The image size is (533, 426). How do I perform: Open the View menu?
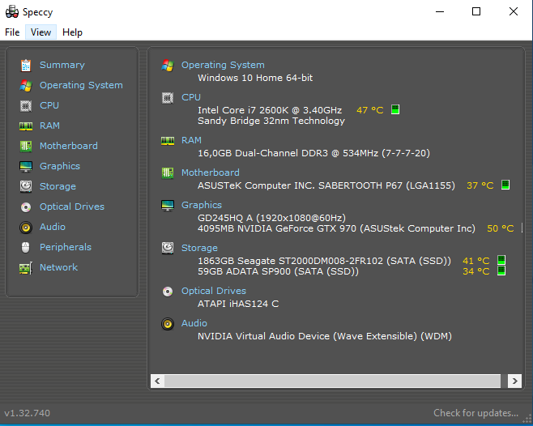coord(41,32)
